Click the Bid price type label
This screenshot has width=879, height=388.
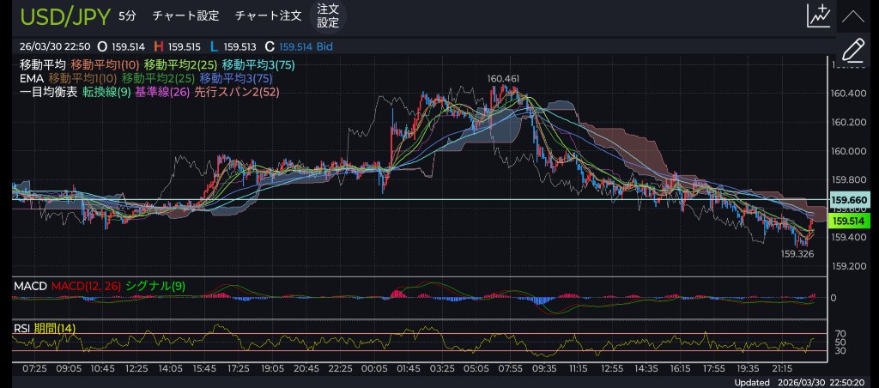point(325,44)
